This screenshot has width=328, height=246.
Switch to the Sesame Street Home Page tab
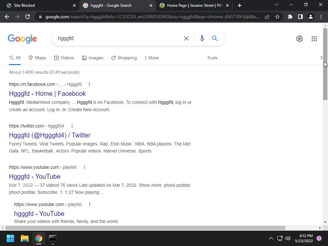pyautogui.click(x=193, y=5)
